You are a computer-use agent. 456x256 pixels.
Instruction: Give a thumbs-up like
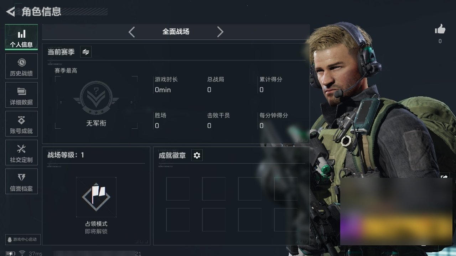point(440,30)
